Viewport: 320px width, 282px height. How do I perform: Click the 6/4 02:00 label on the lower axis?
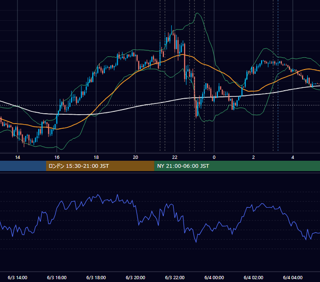click(x=254, y=278)
